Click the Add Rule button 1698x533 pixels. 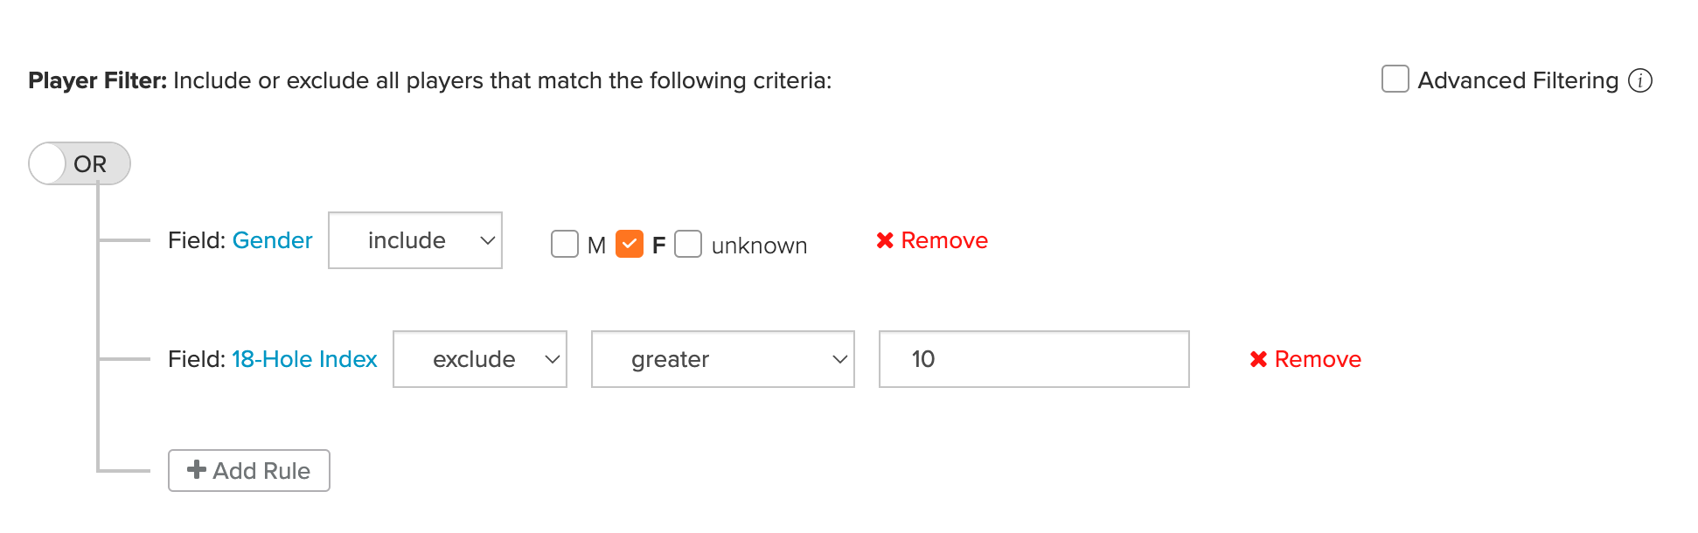(x=249, y=471)
